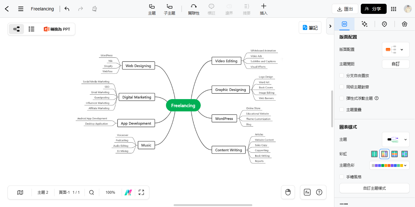Enable 分支自由置放 checkbox
Viewport: 415px width, 207px height.
tap(342, 75)
